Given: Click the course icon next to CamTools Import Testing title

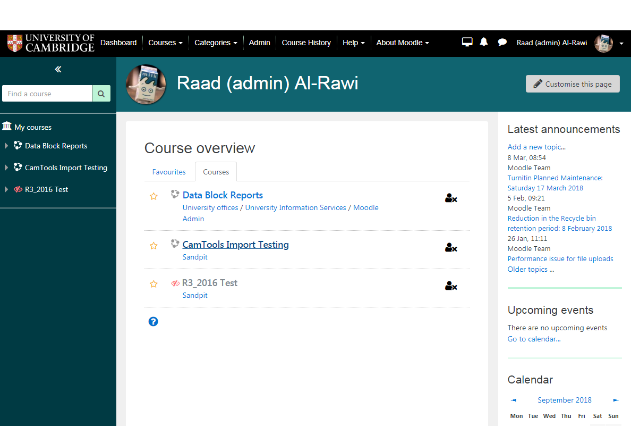Looking at the screenshot, I should click(x=175, y=244).
